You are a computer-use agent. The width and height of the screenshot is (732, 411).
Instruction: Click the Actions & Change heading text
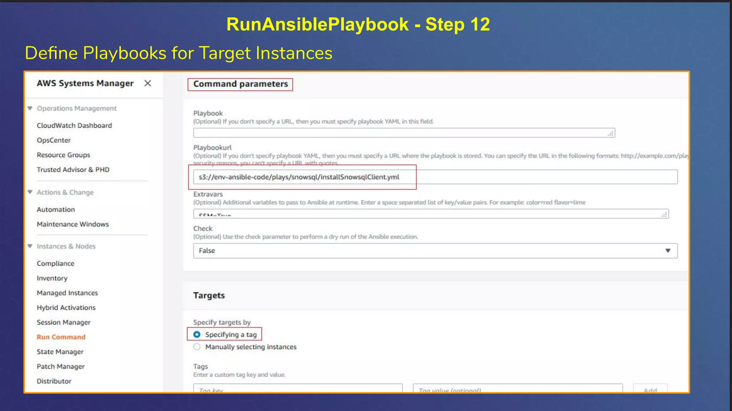pos(65,192)
